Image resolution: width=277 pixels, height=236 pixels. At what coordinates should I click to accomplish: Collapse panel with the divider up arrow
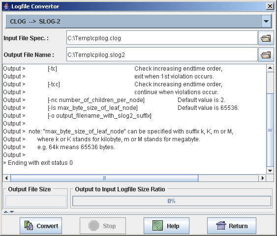point(6,212)
